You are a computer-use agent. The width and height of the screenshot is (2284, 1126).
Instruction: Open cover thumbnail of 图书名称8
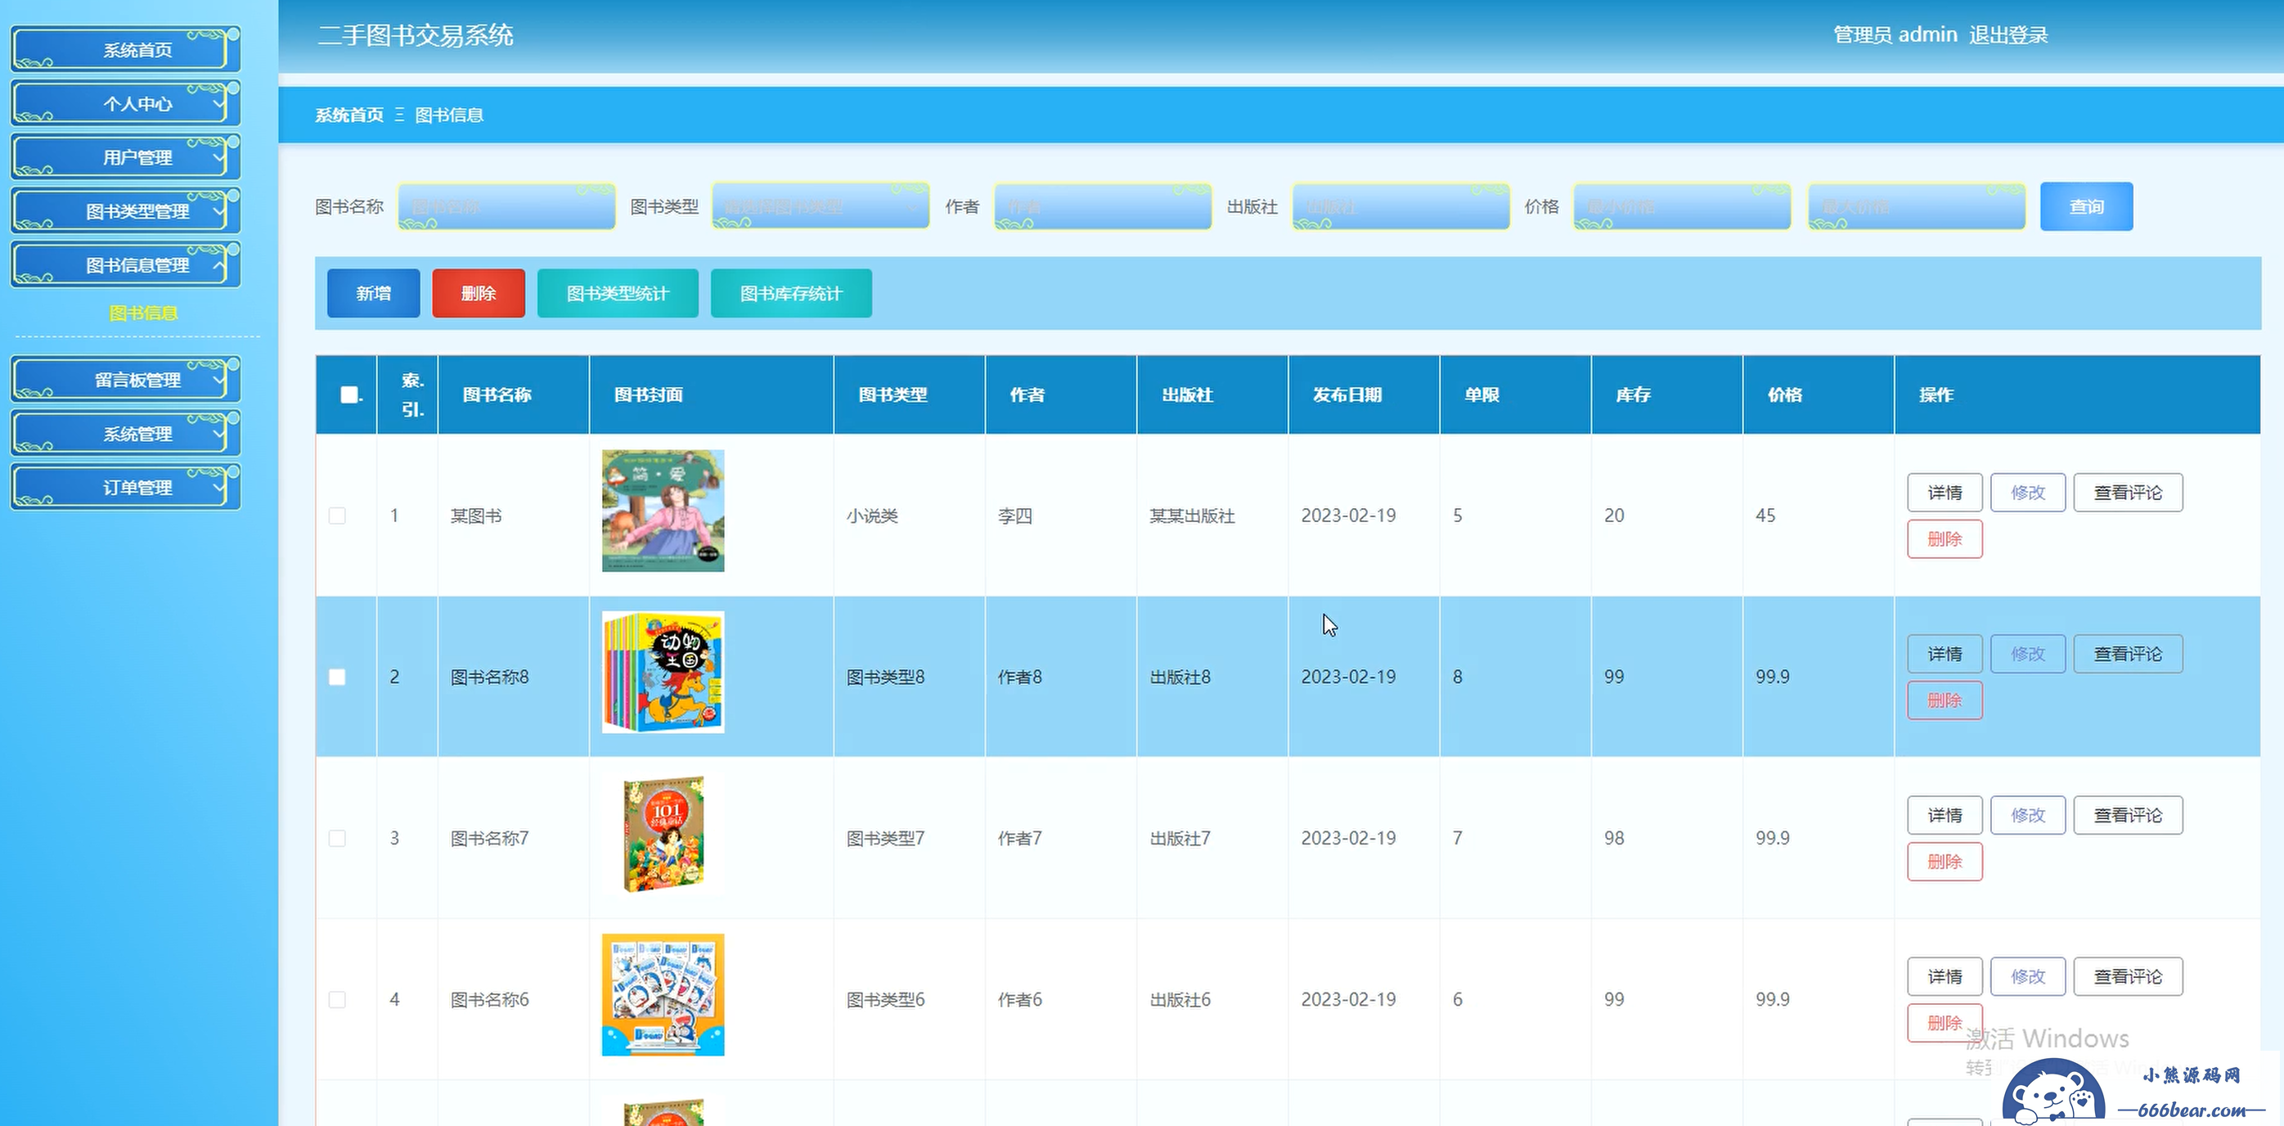point(663,672)
